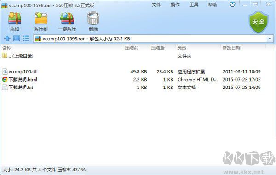Screen dimensions: 276x175
Task: Click the 解压到 (Extract to) icon
Action: pos(41,18)
